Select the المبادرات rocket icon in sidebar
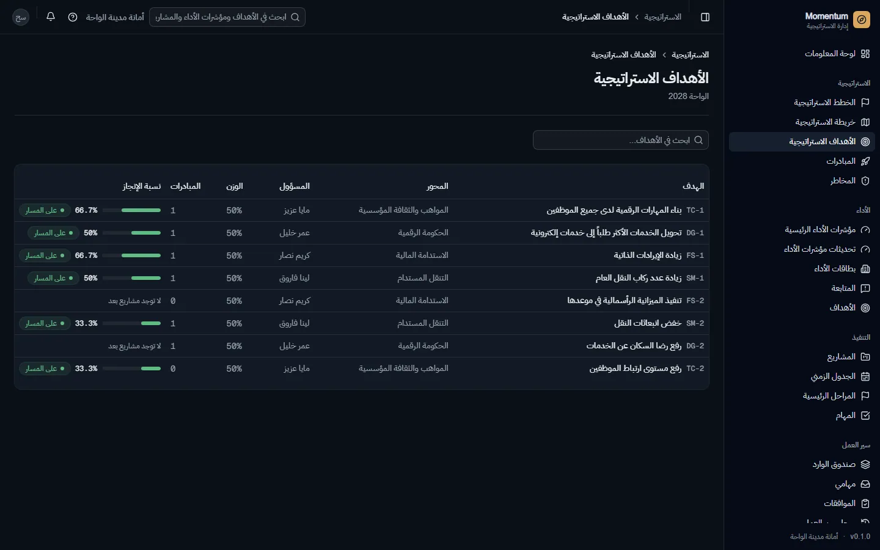Screen dimensions: 880x550 coord(865,161)
